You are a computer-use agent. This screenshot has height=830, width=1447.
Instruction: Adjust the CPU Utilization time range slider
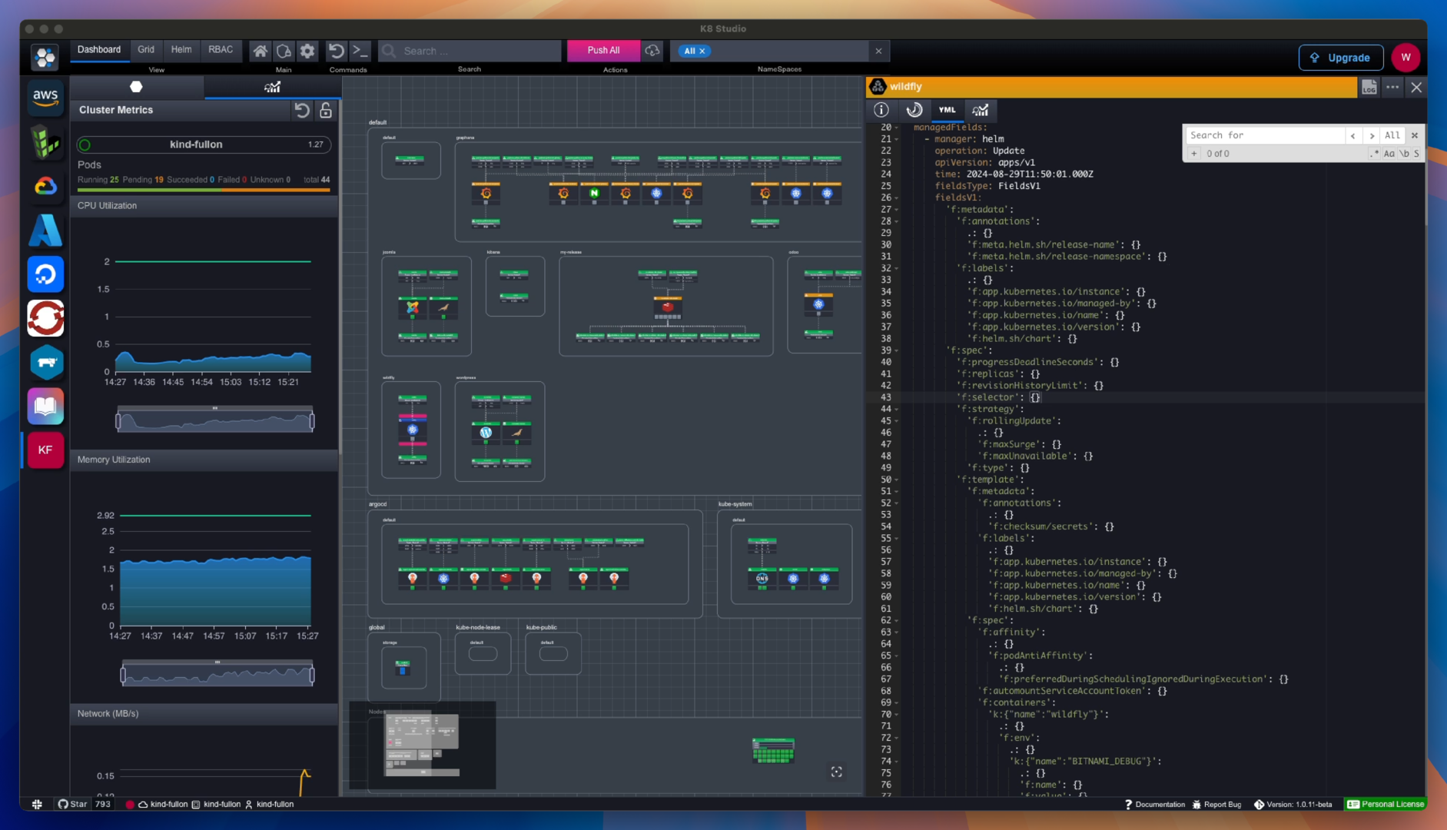[215, 421]
